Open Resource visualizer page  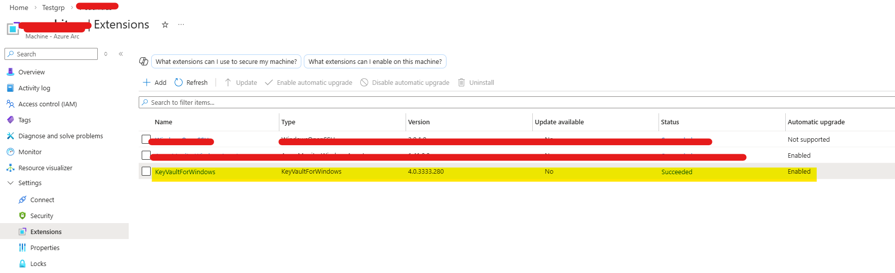(x=45, y=168)
